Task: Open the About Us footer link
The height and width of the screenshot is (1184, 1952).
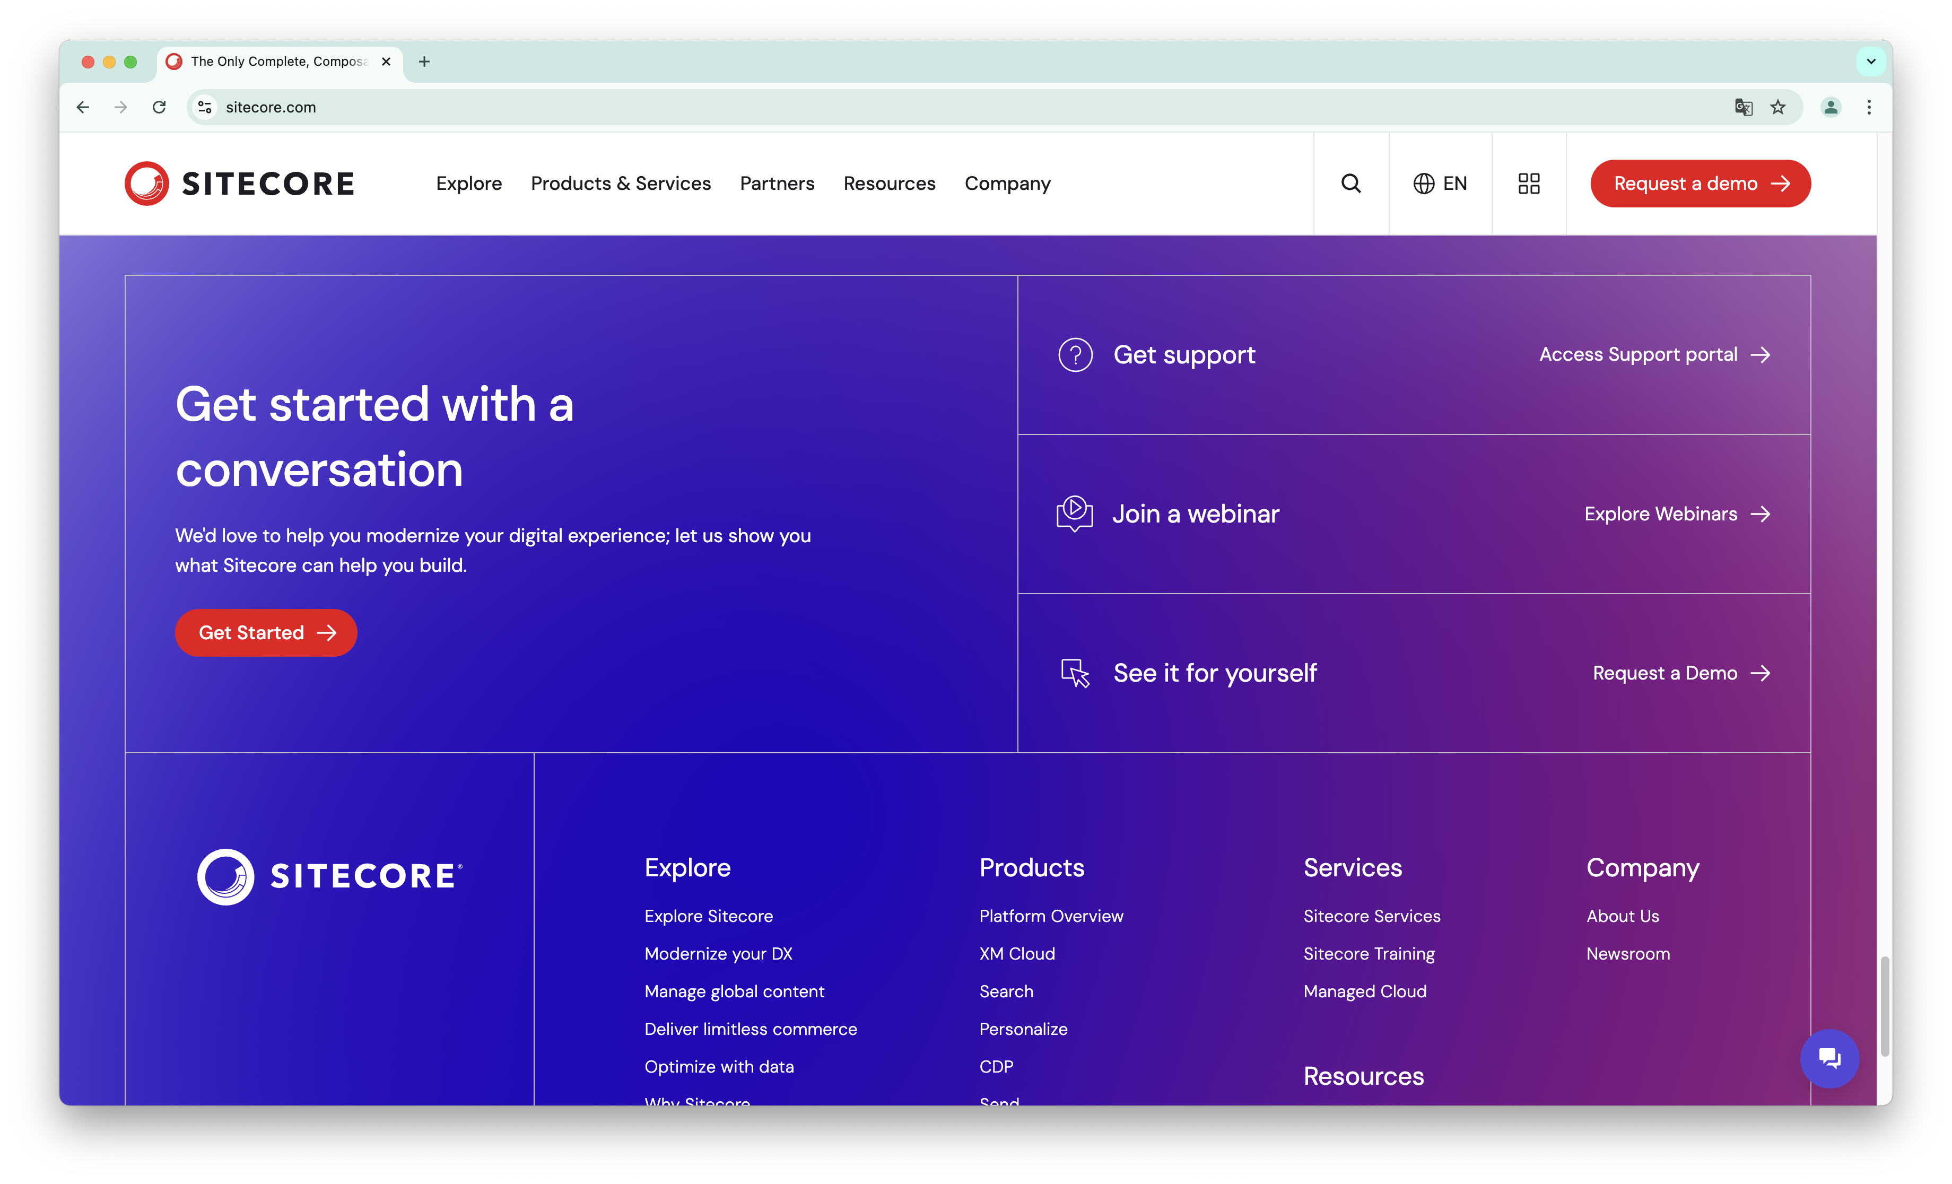Action: pos(1622,916)
